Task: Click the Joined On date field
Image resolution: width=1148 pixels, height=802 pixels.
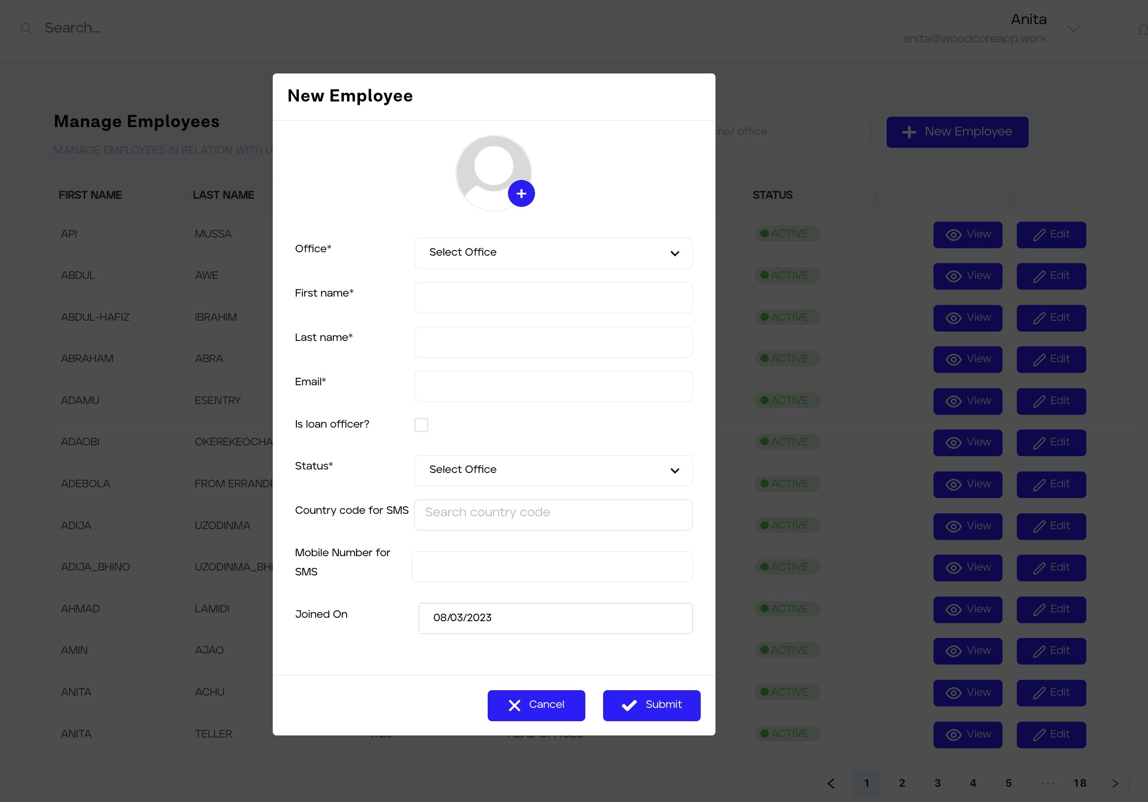Action: [x=555, y=618]
